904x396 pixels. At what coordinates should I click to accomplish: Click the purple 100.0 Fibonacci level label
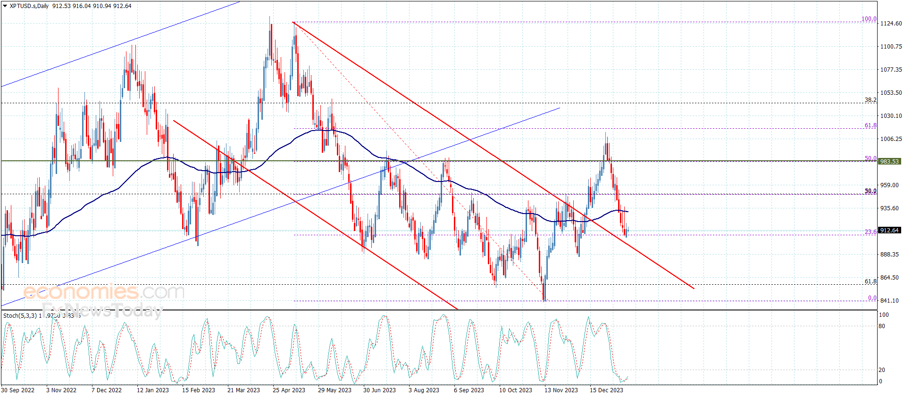click(869, 19)
